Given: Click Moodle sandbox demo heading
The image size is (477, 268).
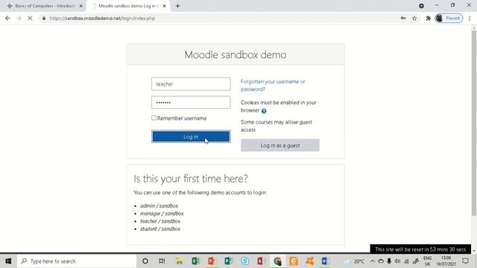Looking at the screenshot, I should [236, 54].
